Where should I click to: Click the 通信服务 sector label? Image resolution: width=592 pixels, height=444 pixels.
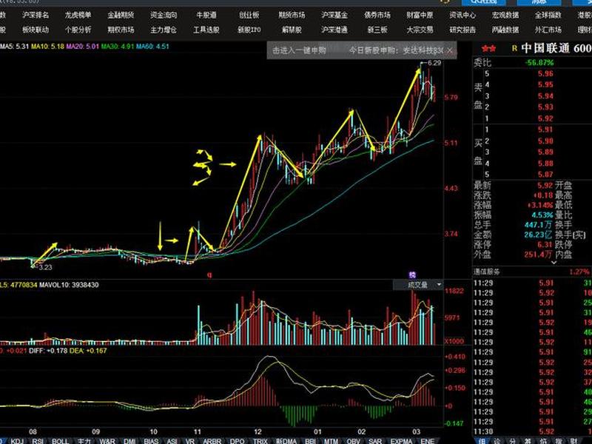[x=487, y=272]
